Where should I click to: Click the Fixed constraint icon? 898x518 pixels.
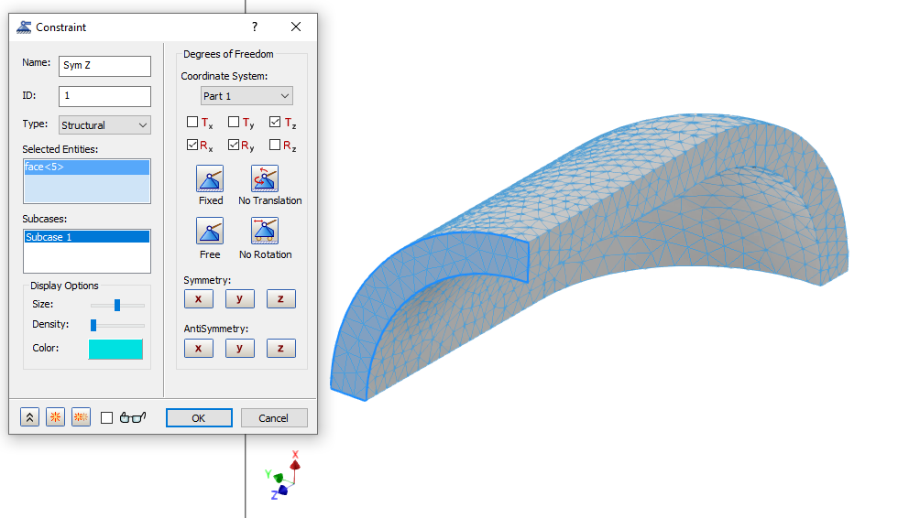pyautogui.click(x=210, y=178)
